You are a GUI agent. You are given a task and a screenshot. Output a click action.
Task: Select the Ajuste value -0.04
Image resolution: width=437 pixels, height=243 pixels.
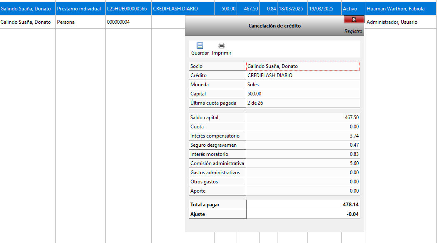point(302,214)
